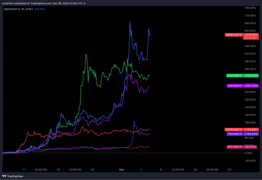Select the TRXUSDT.P +100.03% label
262x180 pixels.
[242, 134]
